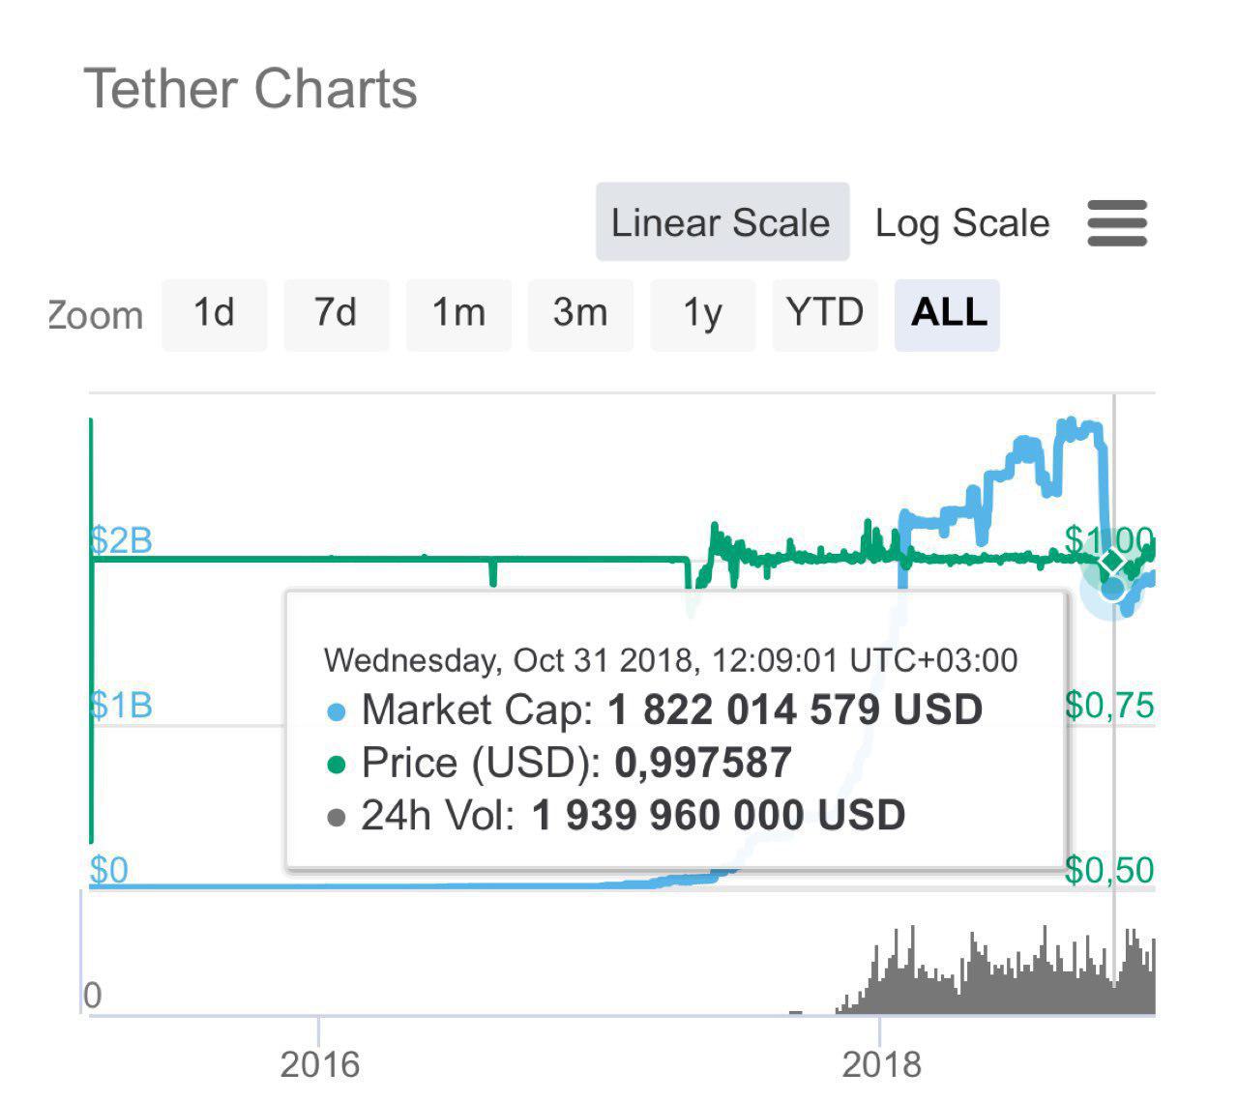1238x1100 pixels.
Task: Set zoom range to 1d
Action: (x=214, y=314)
